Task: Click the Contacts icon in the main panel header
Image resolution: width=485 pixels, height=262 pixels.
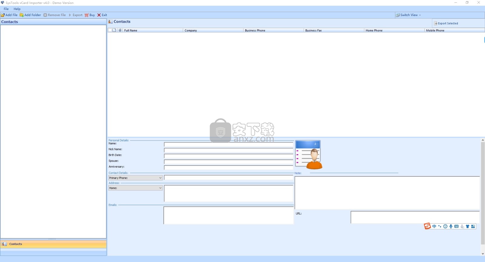Action: [x=110, y=21]
